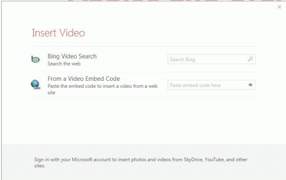Click the magnifying glass search icon

(x=250, y=59)
